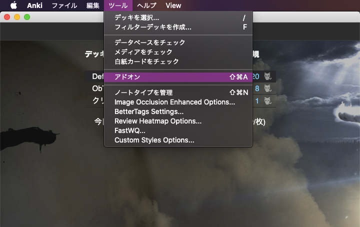Viewport: 360px width, 227px height.
Task: Maximize Anki window with green button
Action: (27, 17)
